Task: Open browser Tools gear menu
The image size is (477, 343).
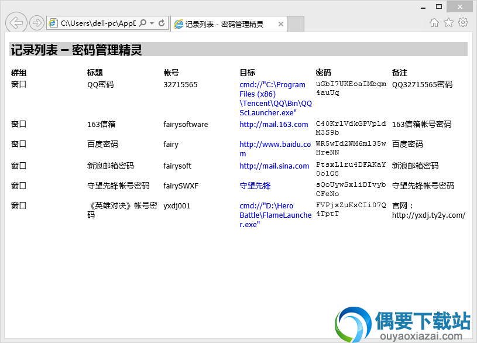Action: click(463, 22)
